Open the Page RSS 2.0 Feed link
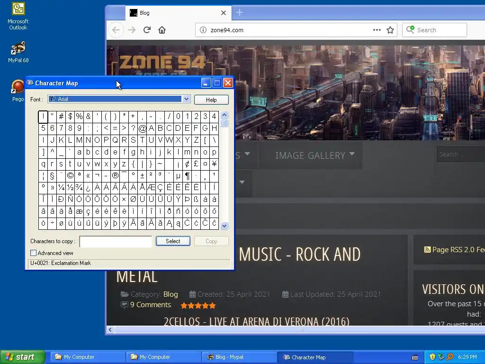The width and height of the screenshot is (485, 364). point(454,249)
